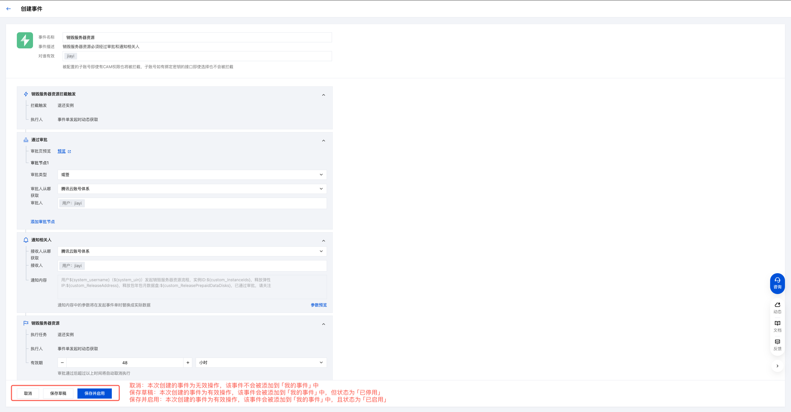Click 保存并启用 button
This screenshot has width=791, height=412.
94,393
